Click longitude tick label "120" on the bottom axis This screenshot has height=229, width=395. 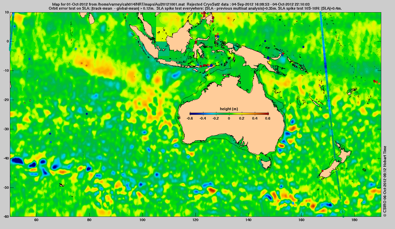[195, 220]
